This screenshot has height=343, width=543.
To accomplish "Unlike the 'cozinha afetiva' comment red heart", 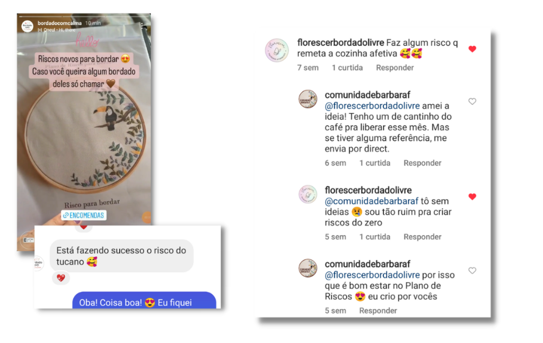I will point(472,49).
